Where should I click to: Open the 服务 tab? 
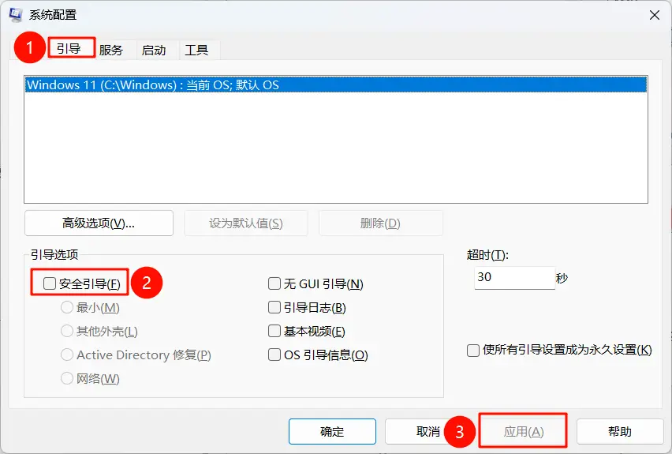(x=111, y=51)
